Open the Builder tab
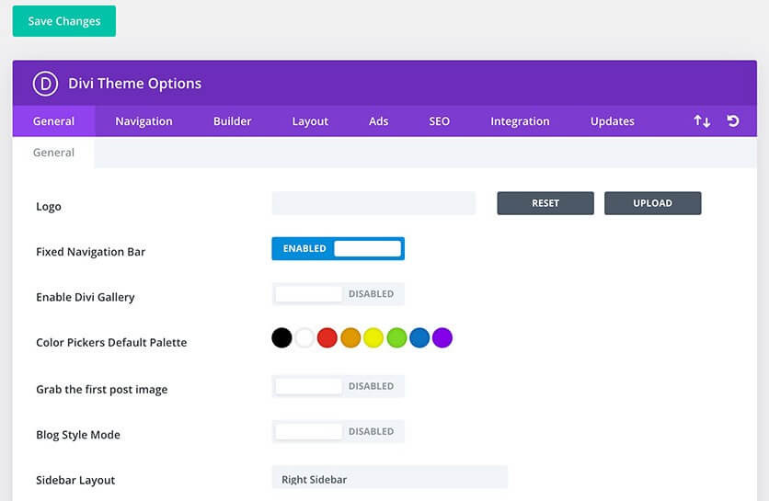 [x=232, y=121]
